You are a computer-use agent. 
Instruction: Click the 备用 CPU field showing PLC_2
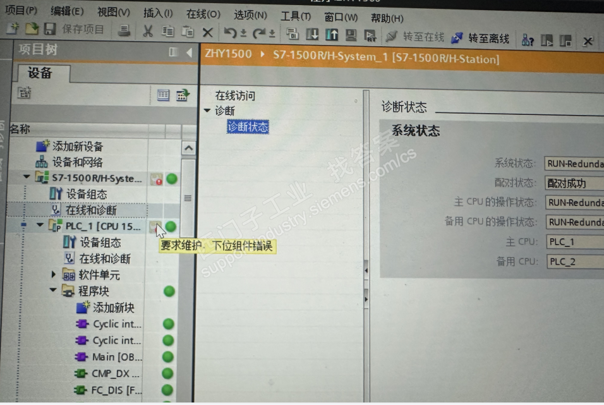click(575, 262)
